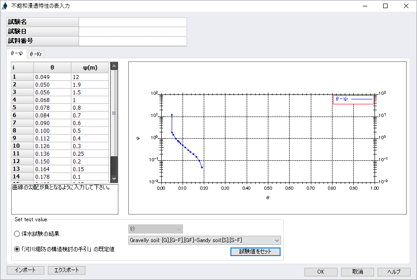Click the インポート button
The height and width of the screenshot is (280, 417).
(x=25, y=270)
